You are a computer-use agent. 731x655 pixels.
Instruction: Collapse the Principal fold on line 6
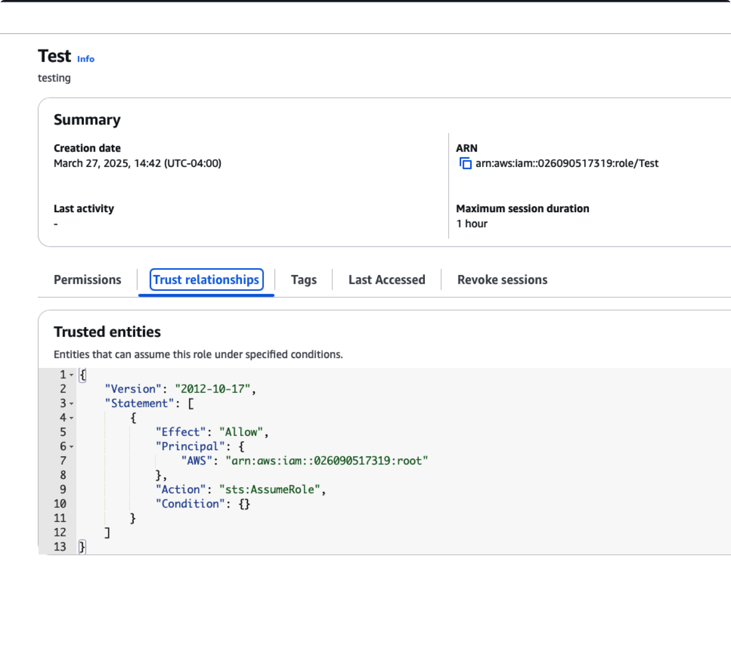pos(71,447)
